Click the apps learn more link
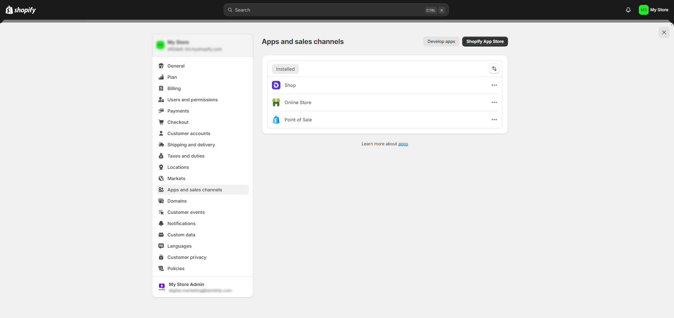The image size is (674, 318). pos(403,144)
